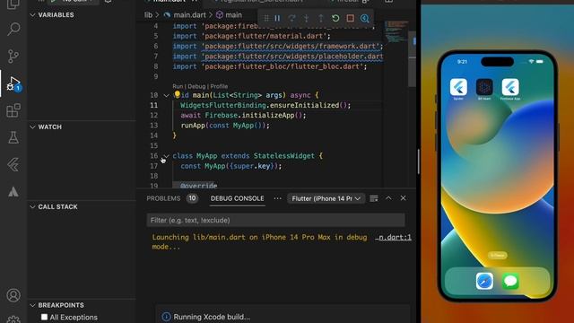This screenshot has height=323, width=574.
Task: Click the Launching lib/main.dart console message
Action: click(x=259, y=241)
